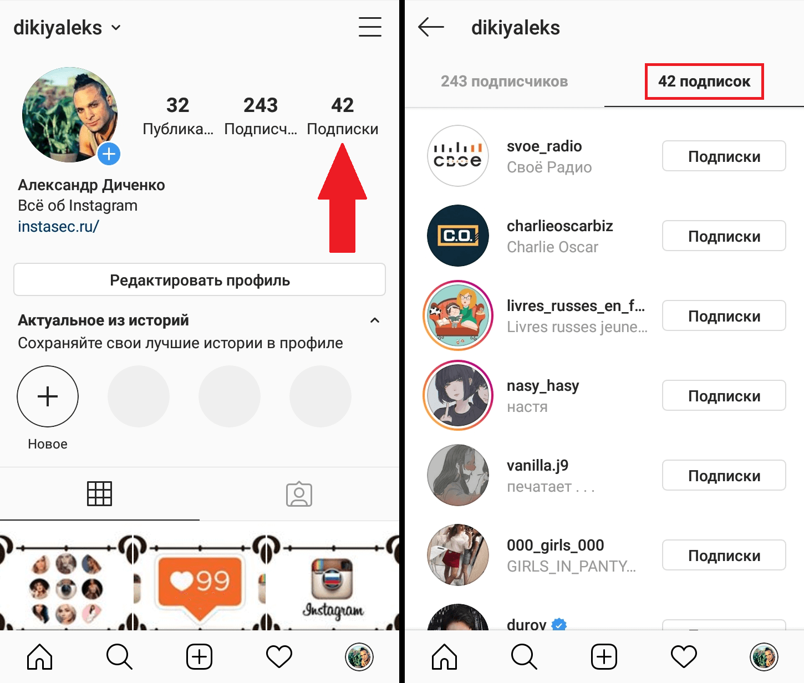Select the grid view posts icon

(x=100, y=493)
